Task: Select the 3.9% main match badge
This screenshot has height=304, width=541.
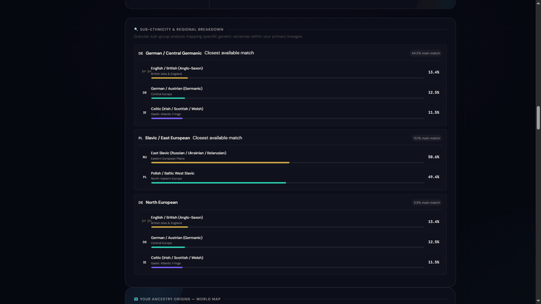Action: (427, 202)
